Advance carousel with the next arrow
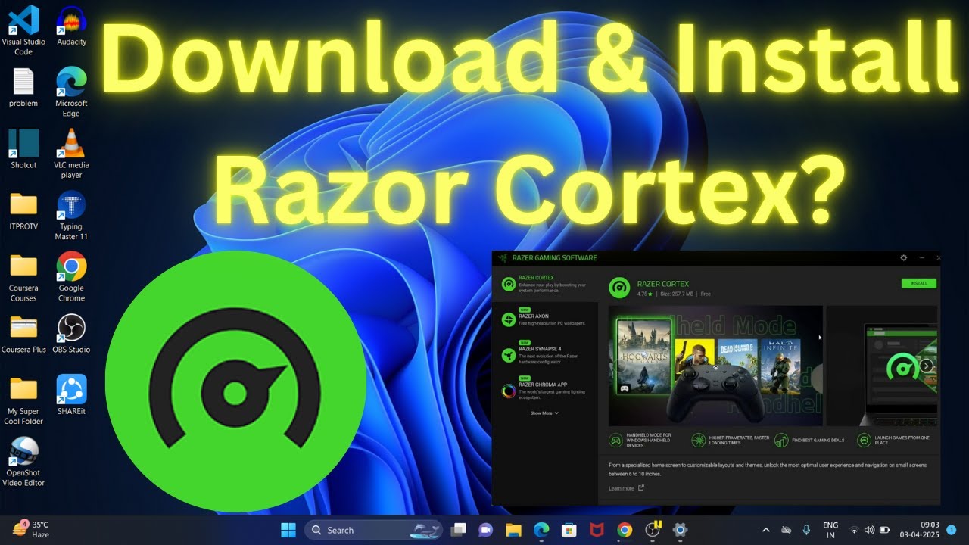Viewport: 969px width, 545px height. (x=927, y=366)
